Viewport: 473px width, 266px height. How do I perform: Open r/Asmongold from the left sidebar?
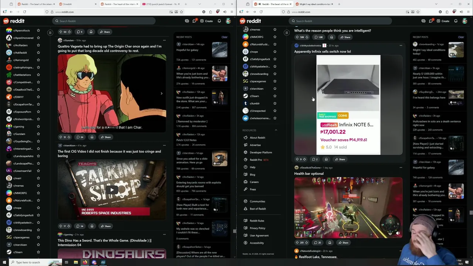(x=21, y=60)
